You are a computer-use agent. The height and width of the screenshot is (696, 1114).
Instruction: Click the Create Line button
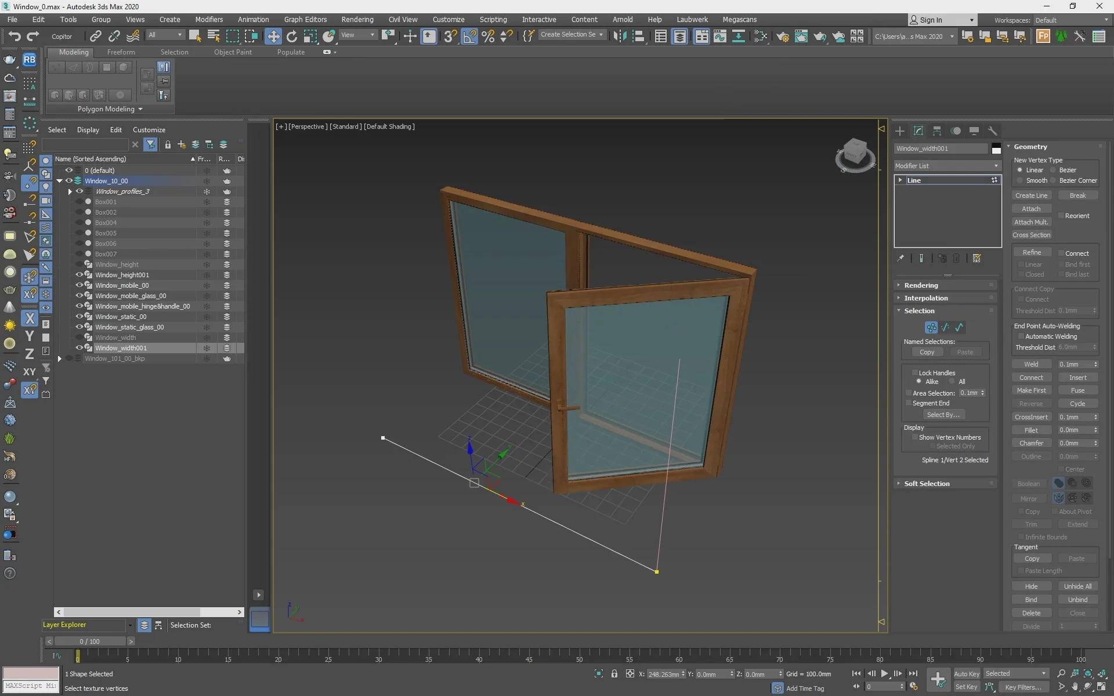(x=1031, y=195)
